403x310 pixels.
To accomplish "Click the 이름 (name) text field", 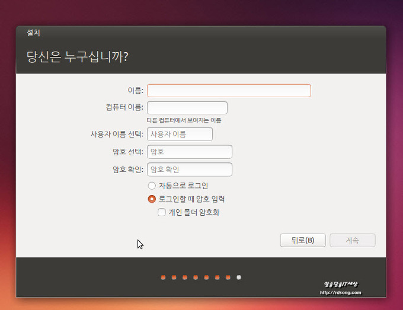I will click(229, 91).
